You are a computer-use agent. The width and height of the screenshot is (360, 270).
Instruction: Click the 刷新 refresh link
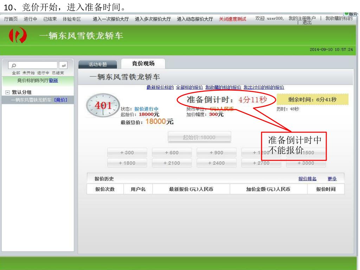tap(53, 81)
